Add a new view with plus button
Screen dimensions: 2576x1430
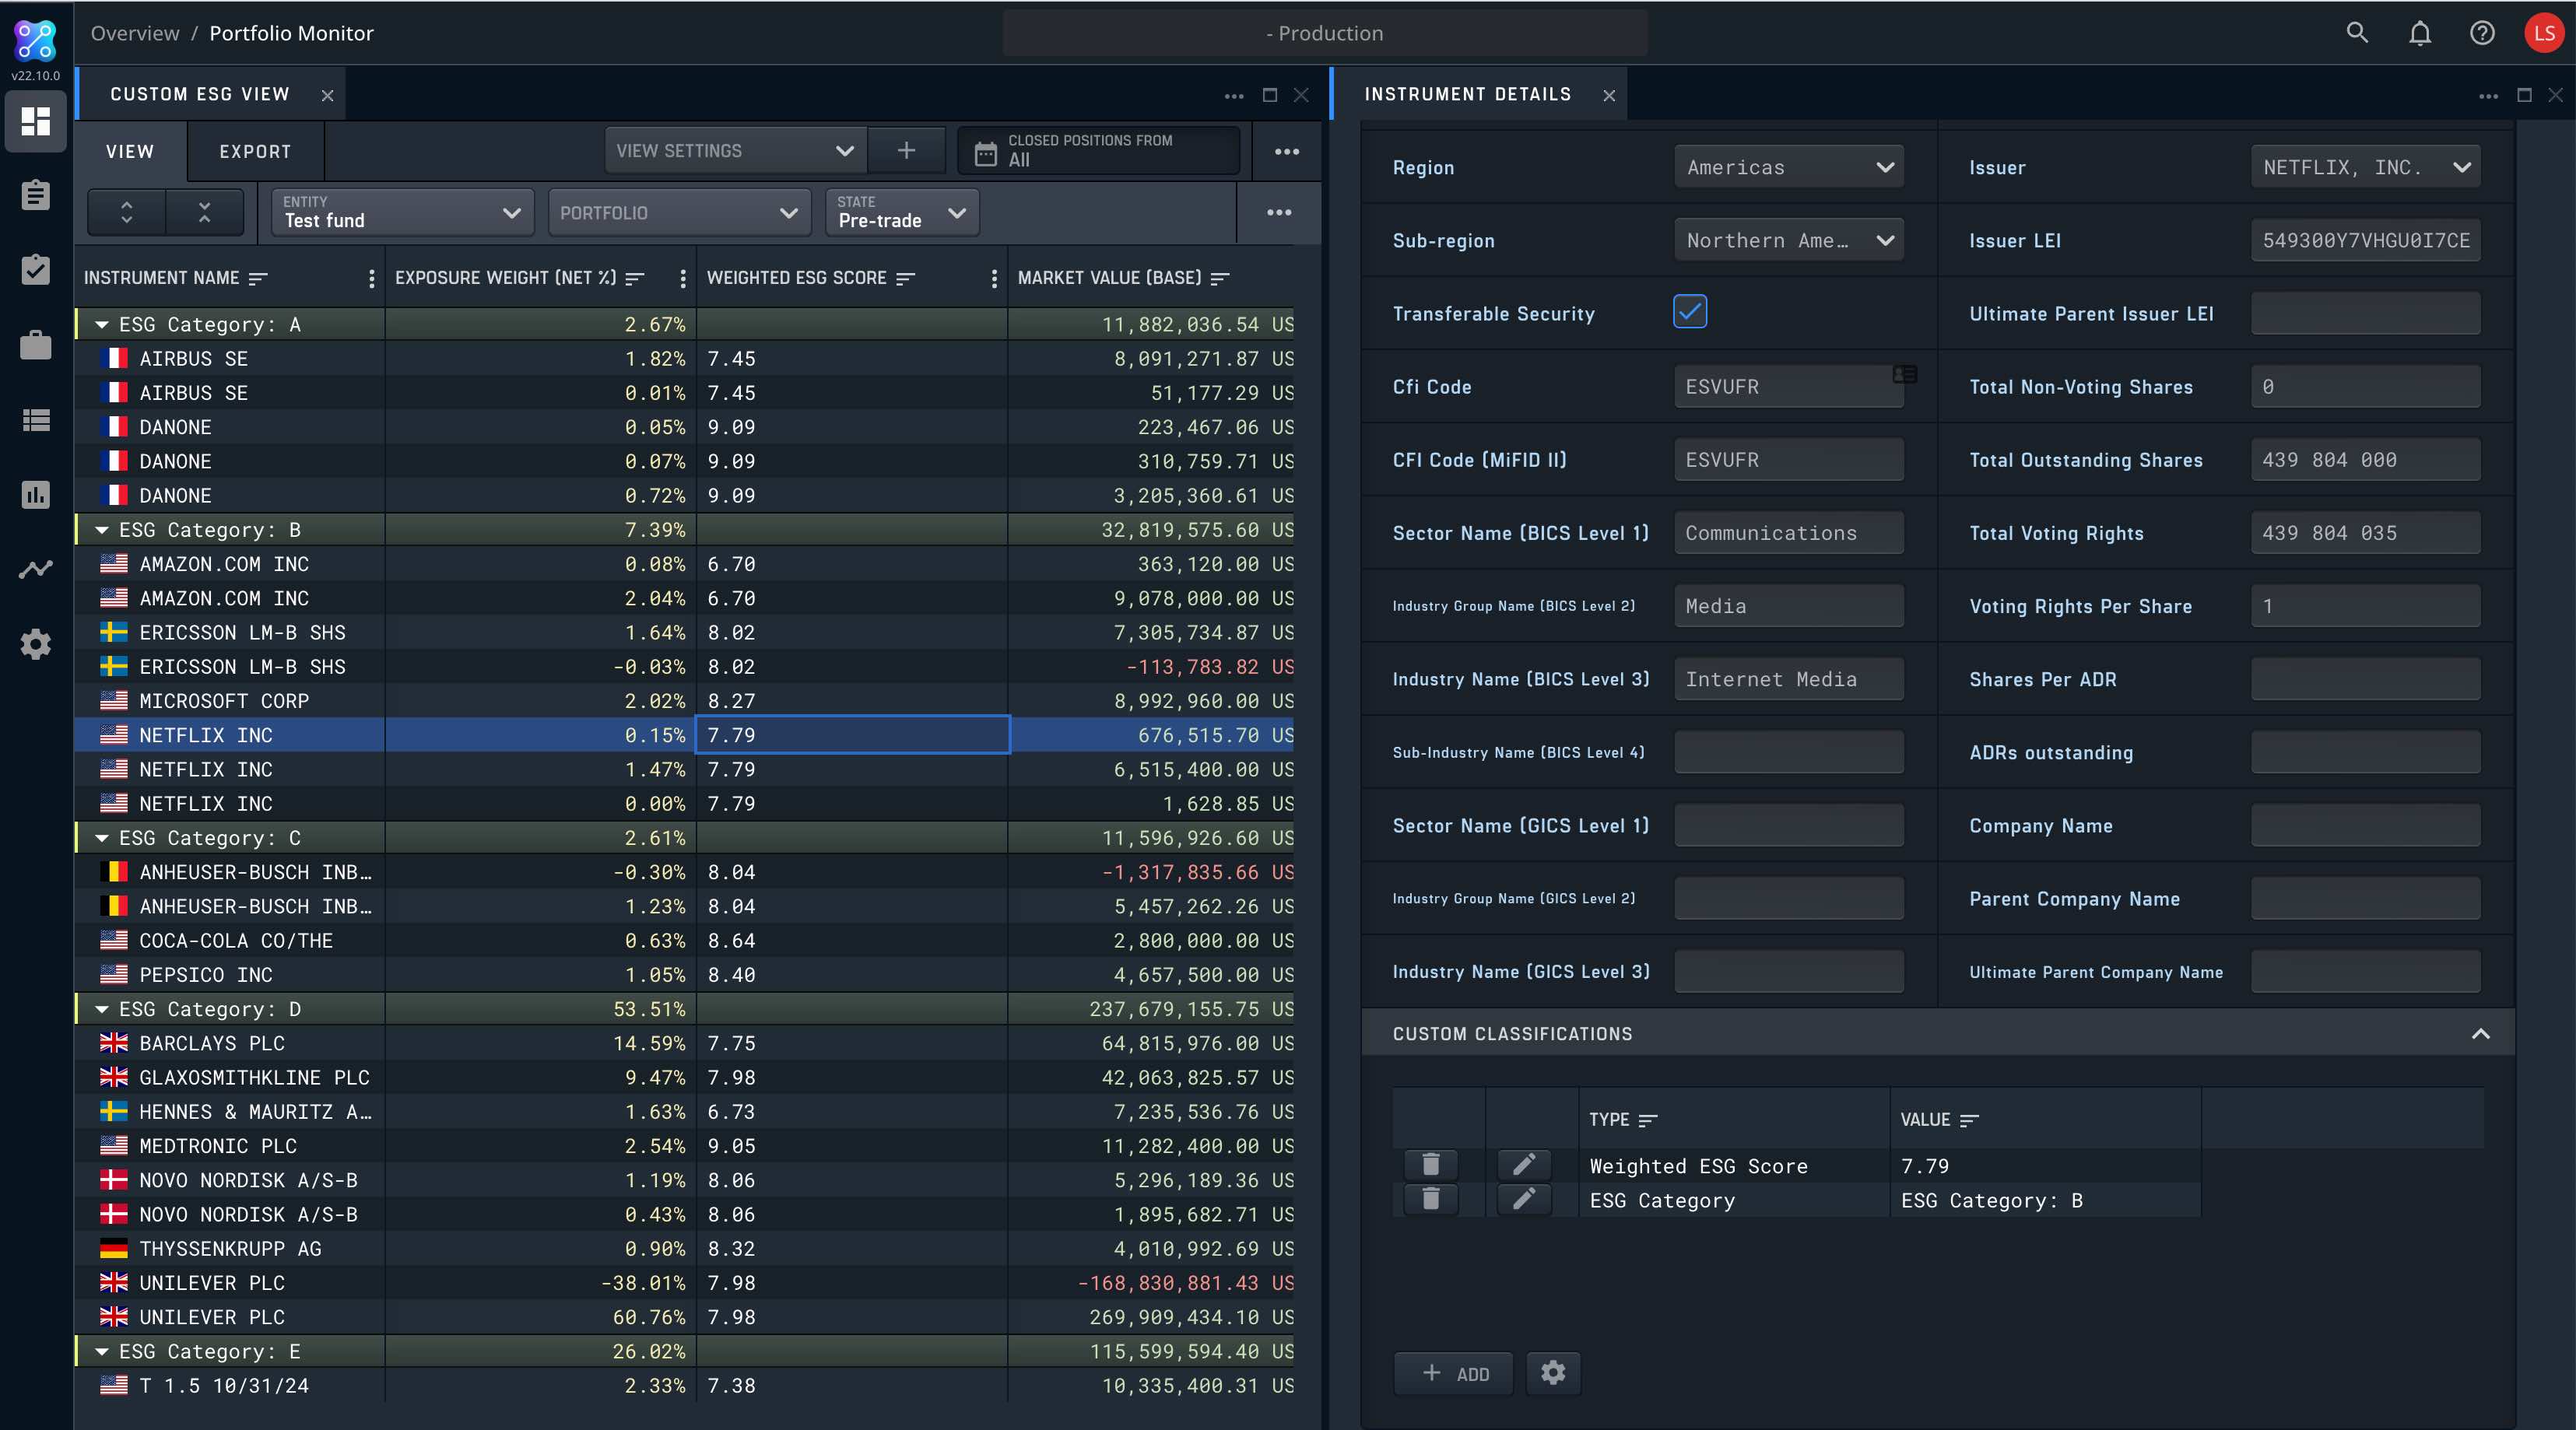906,150
